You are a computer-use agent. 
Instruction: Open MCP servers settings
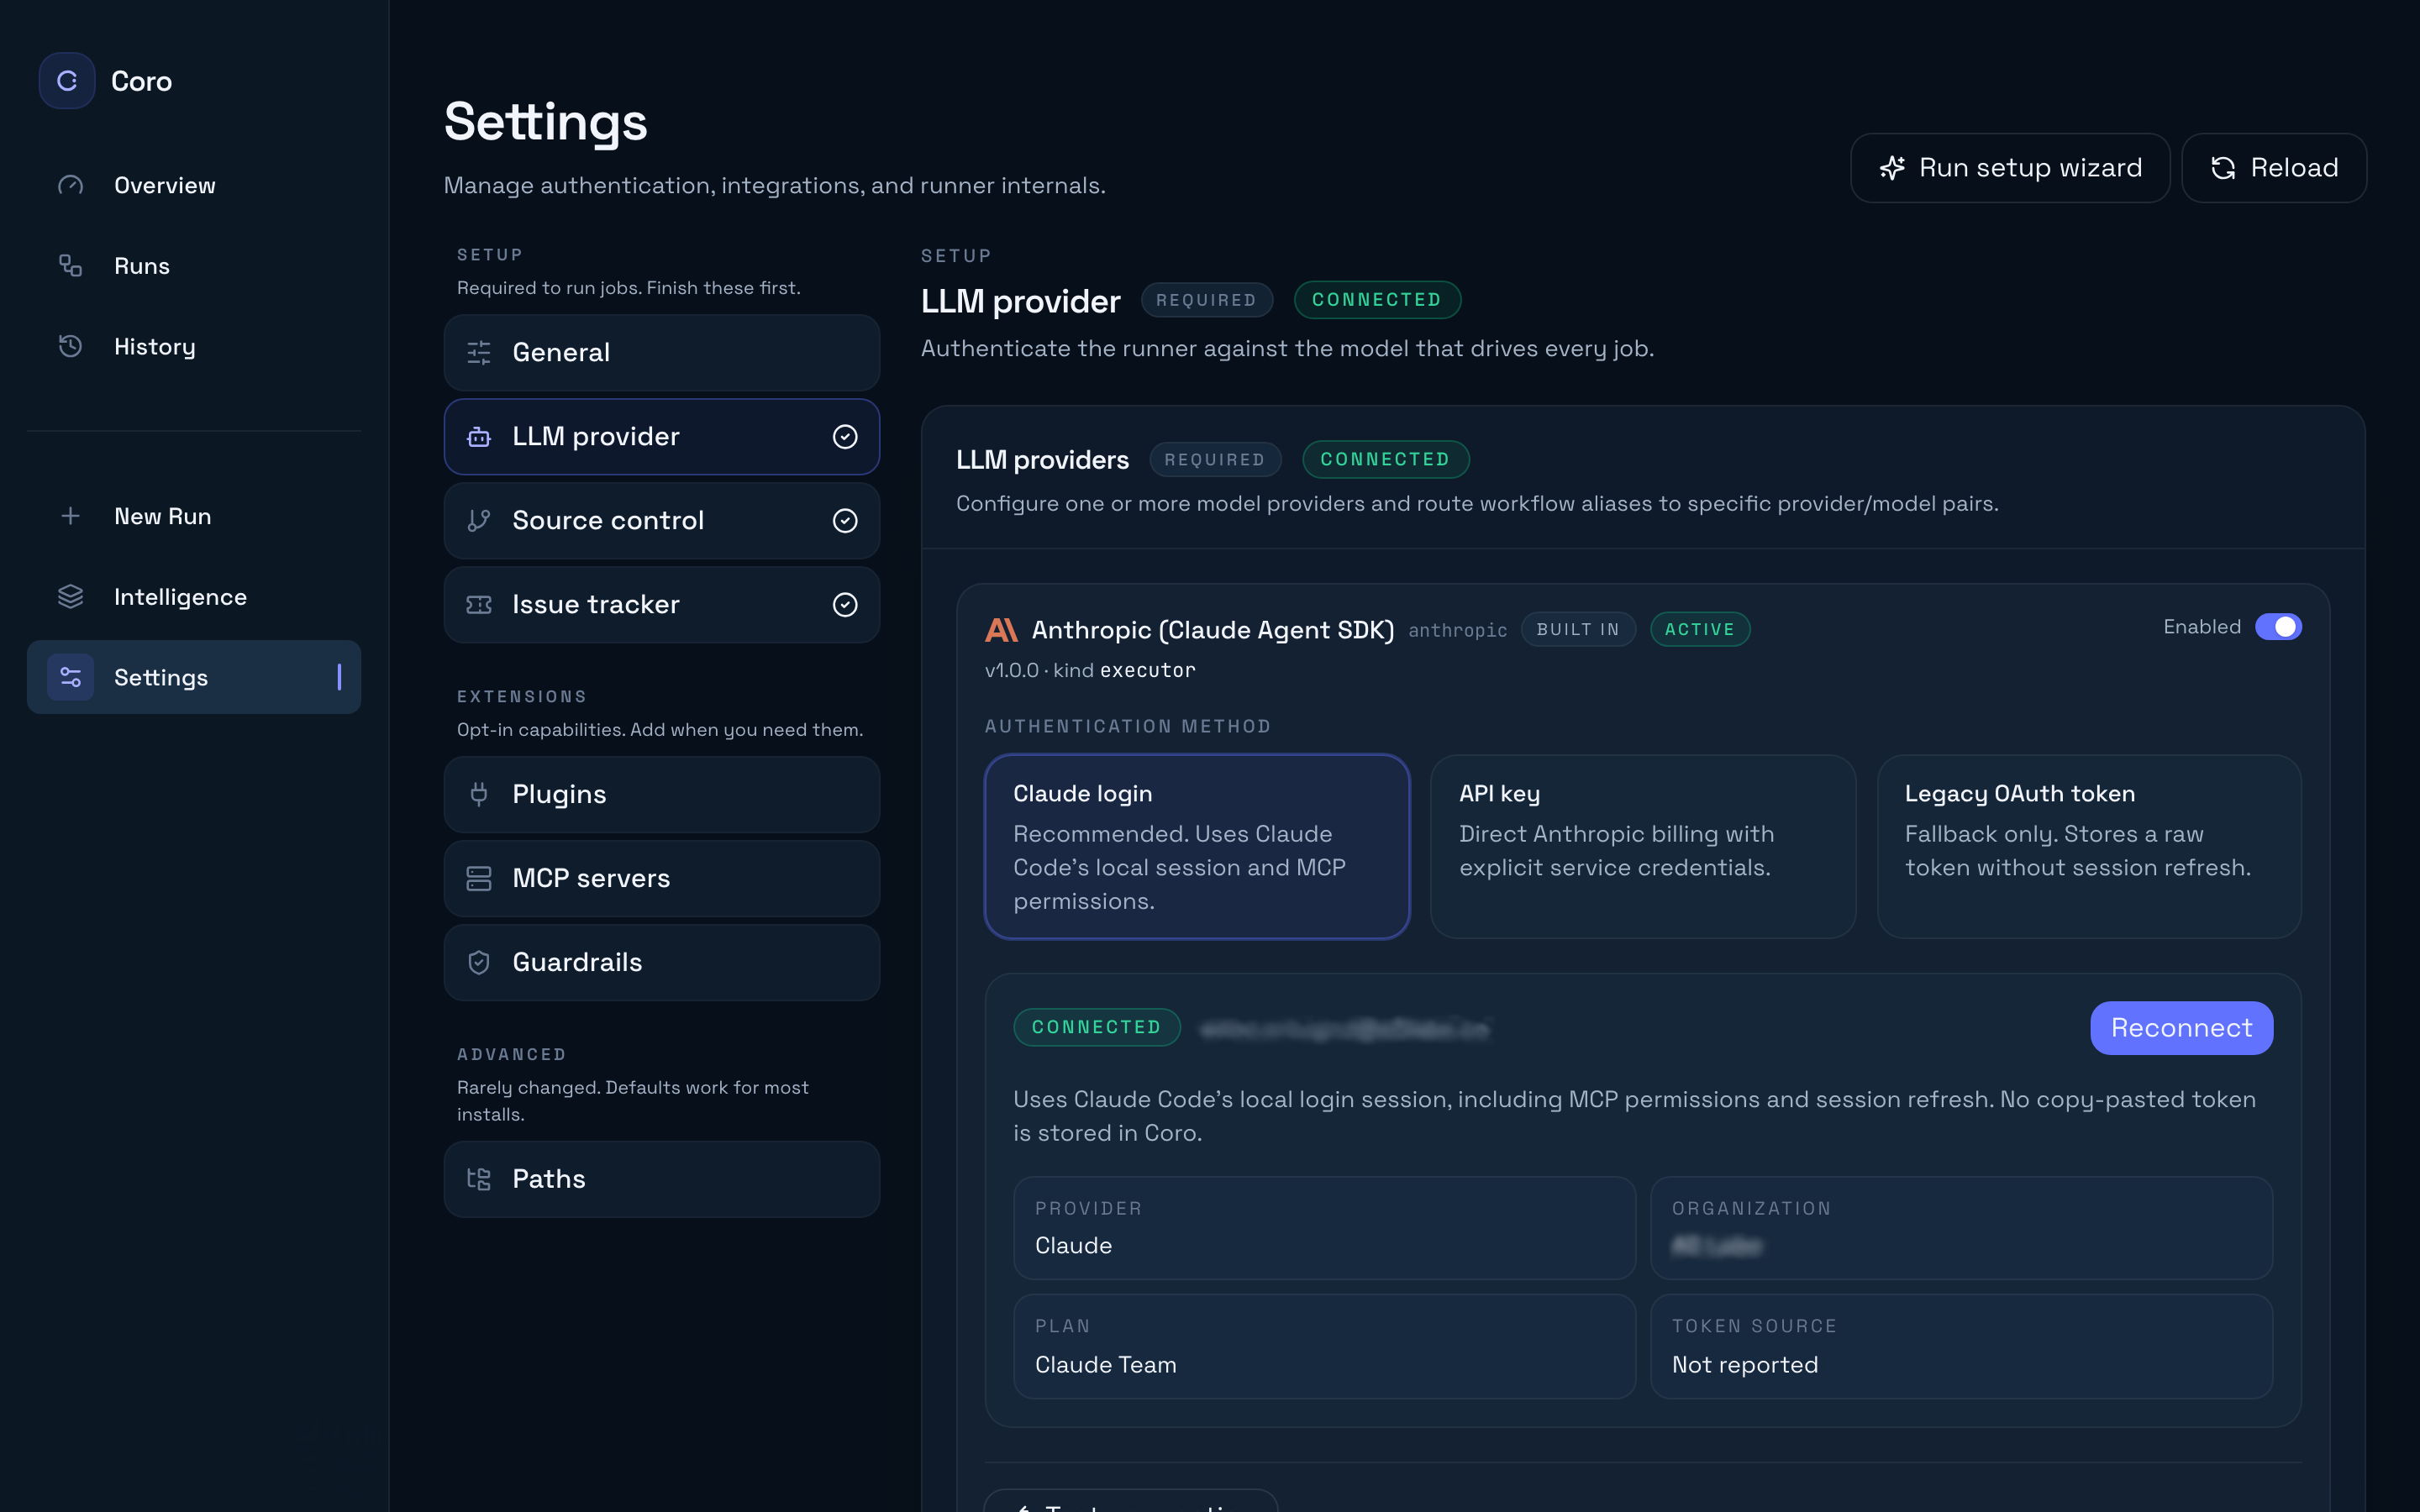[x=662, y=879]
